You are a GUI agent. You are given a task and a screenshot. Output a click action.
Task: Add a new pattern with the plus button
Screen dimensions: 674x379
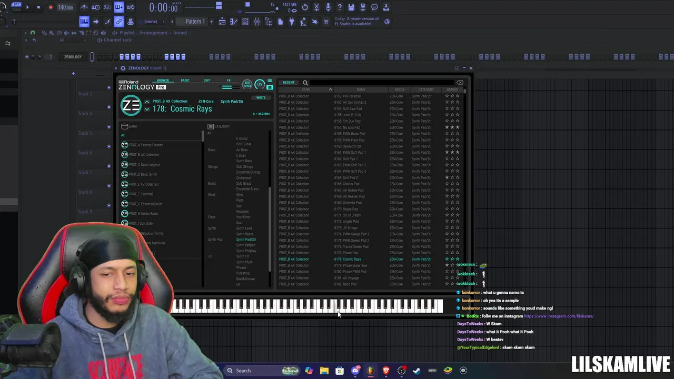211,22
